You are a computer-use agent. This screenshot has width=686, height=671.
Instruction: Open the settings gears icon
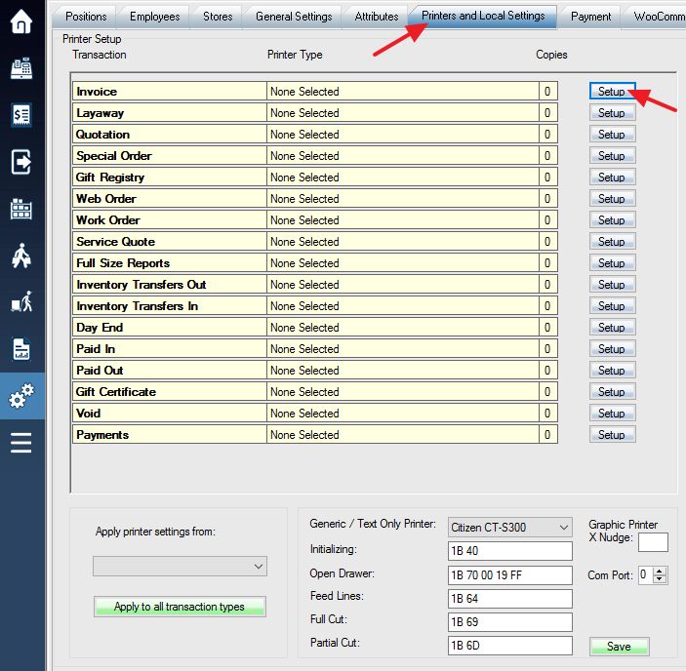(x=21, y=396)
